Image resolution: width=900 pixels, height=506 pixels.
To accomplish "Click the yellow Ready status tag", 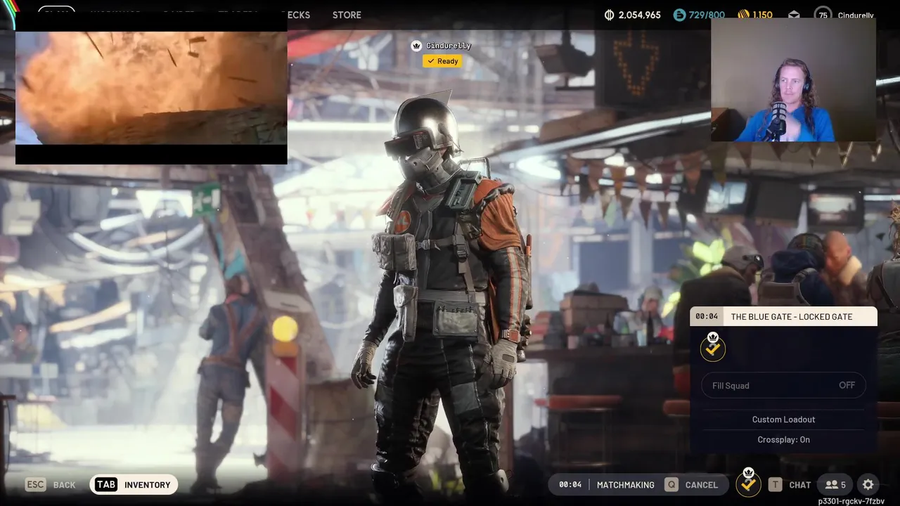I will [x=442, y=61].
